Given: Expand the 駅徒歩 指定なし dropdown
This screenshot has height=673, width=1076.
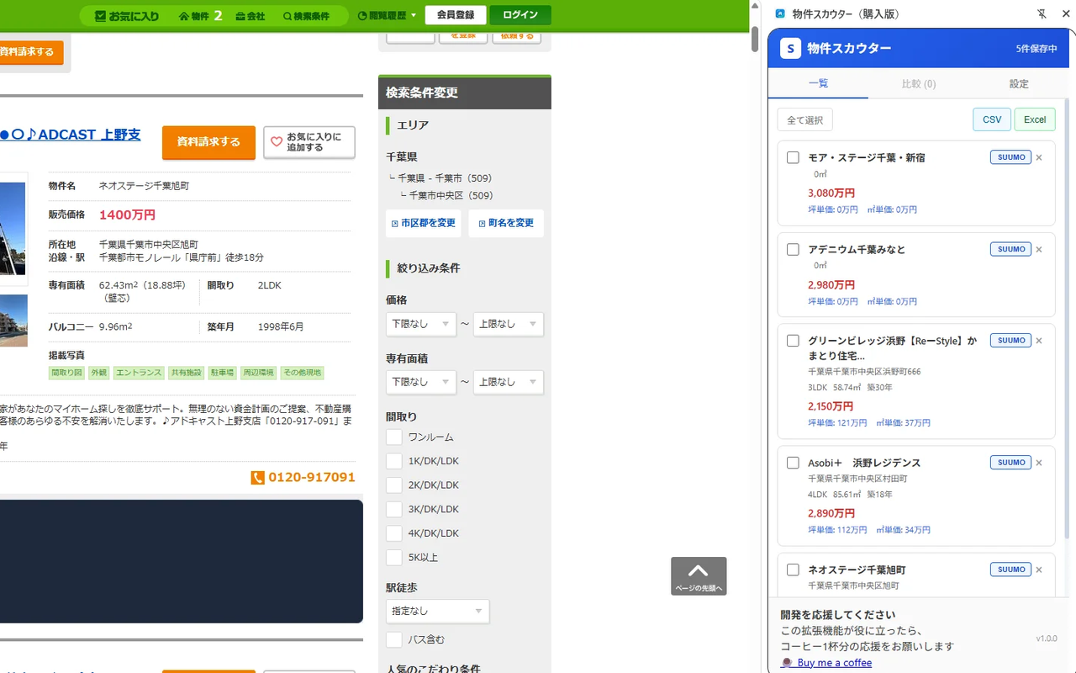Looking at the screenshot, I should point(437,612).
